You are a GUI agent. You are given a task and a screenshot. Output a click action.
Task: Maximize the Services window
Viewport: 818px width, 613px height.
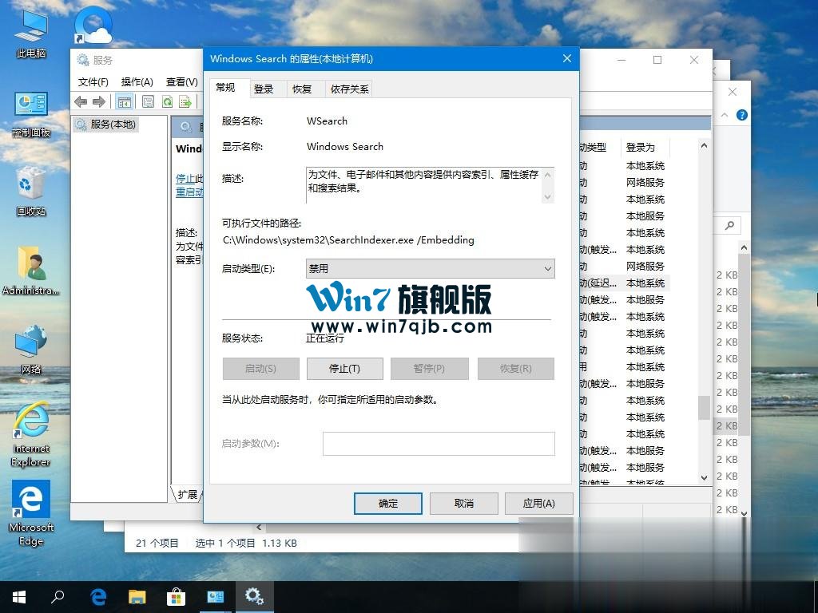(657, 60)
